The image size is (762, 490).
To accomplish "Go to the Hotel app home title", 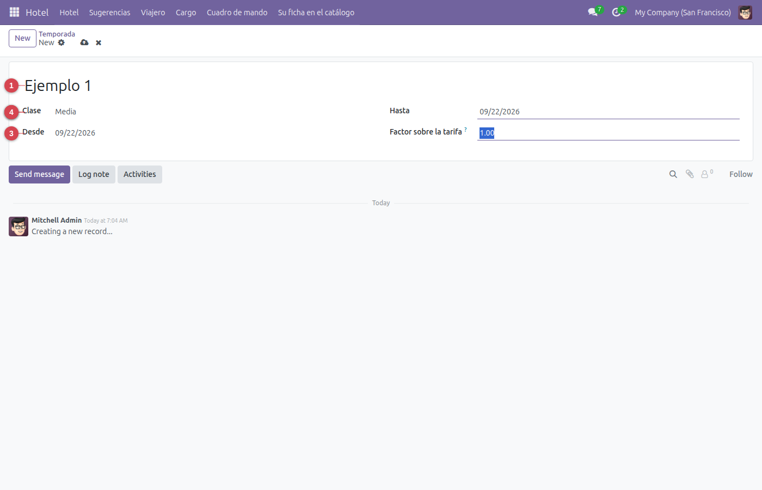I will [x=37, y=12].
